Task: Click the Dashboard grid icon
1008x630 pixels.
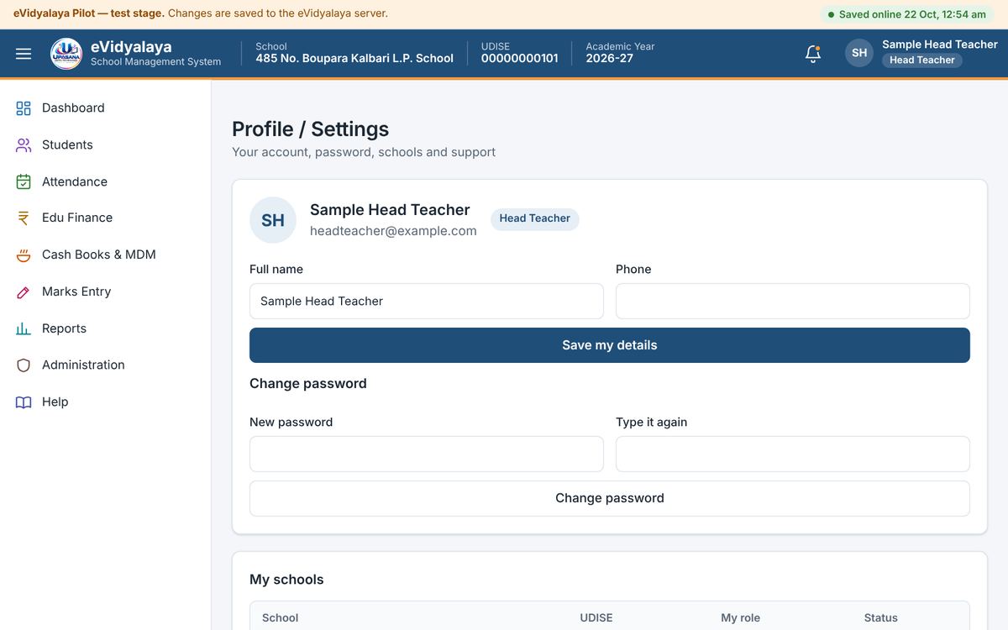Action: coord(24,108)
